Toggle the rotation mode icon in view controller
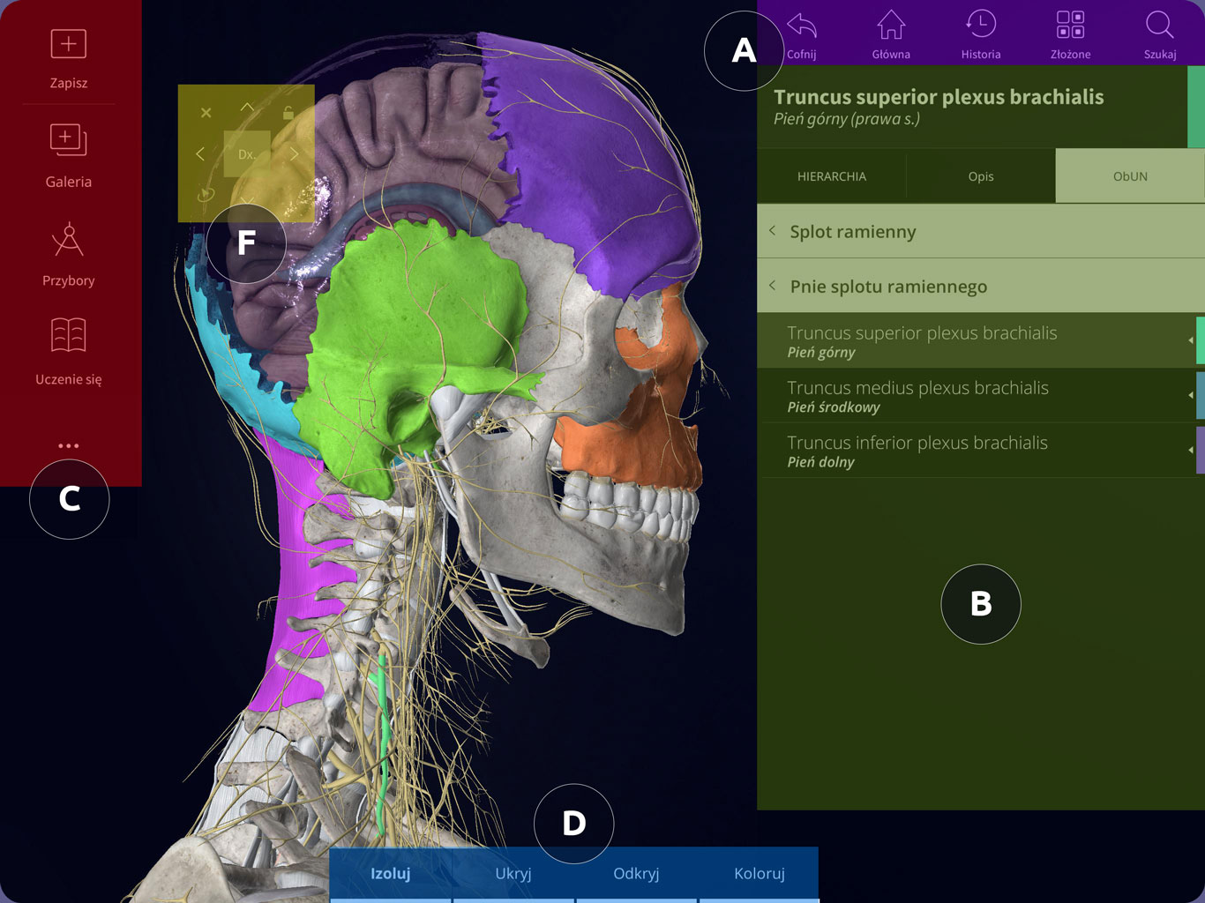 click(x=206, y=195)
